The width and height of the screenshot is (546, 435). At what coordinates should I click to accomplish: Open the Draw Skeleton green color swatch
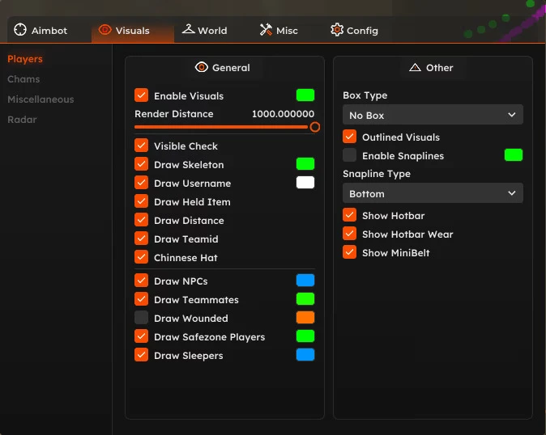tap(305, 164)
